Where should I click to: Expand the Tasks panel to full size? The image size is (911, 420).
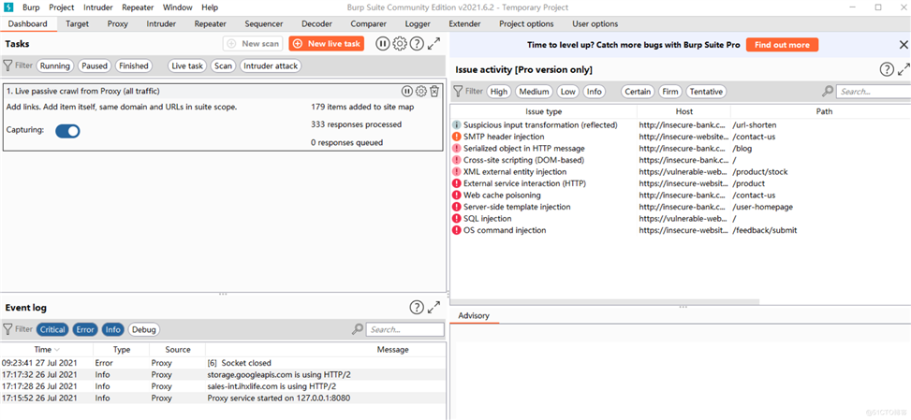(x=434, y=44)
